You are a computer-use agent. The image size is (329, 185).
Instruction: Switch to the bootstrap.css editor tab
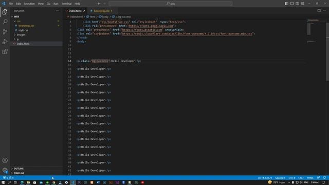click(102, 11)
